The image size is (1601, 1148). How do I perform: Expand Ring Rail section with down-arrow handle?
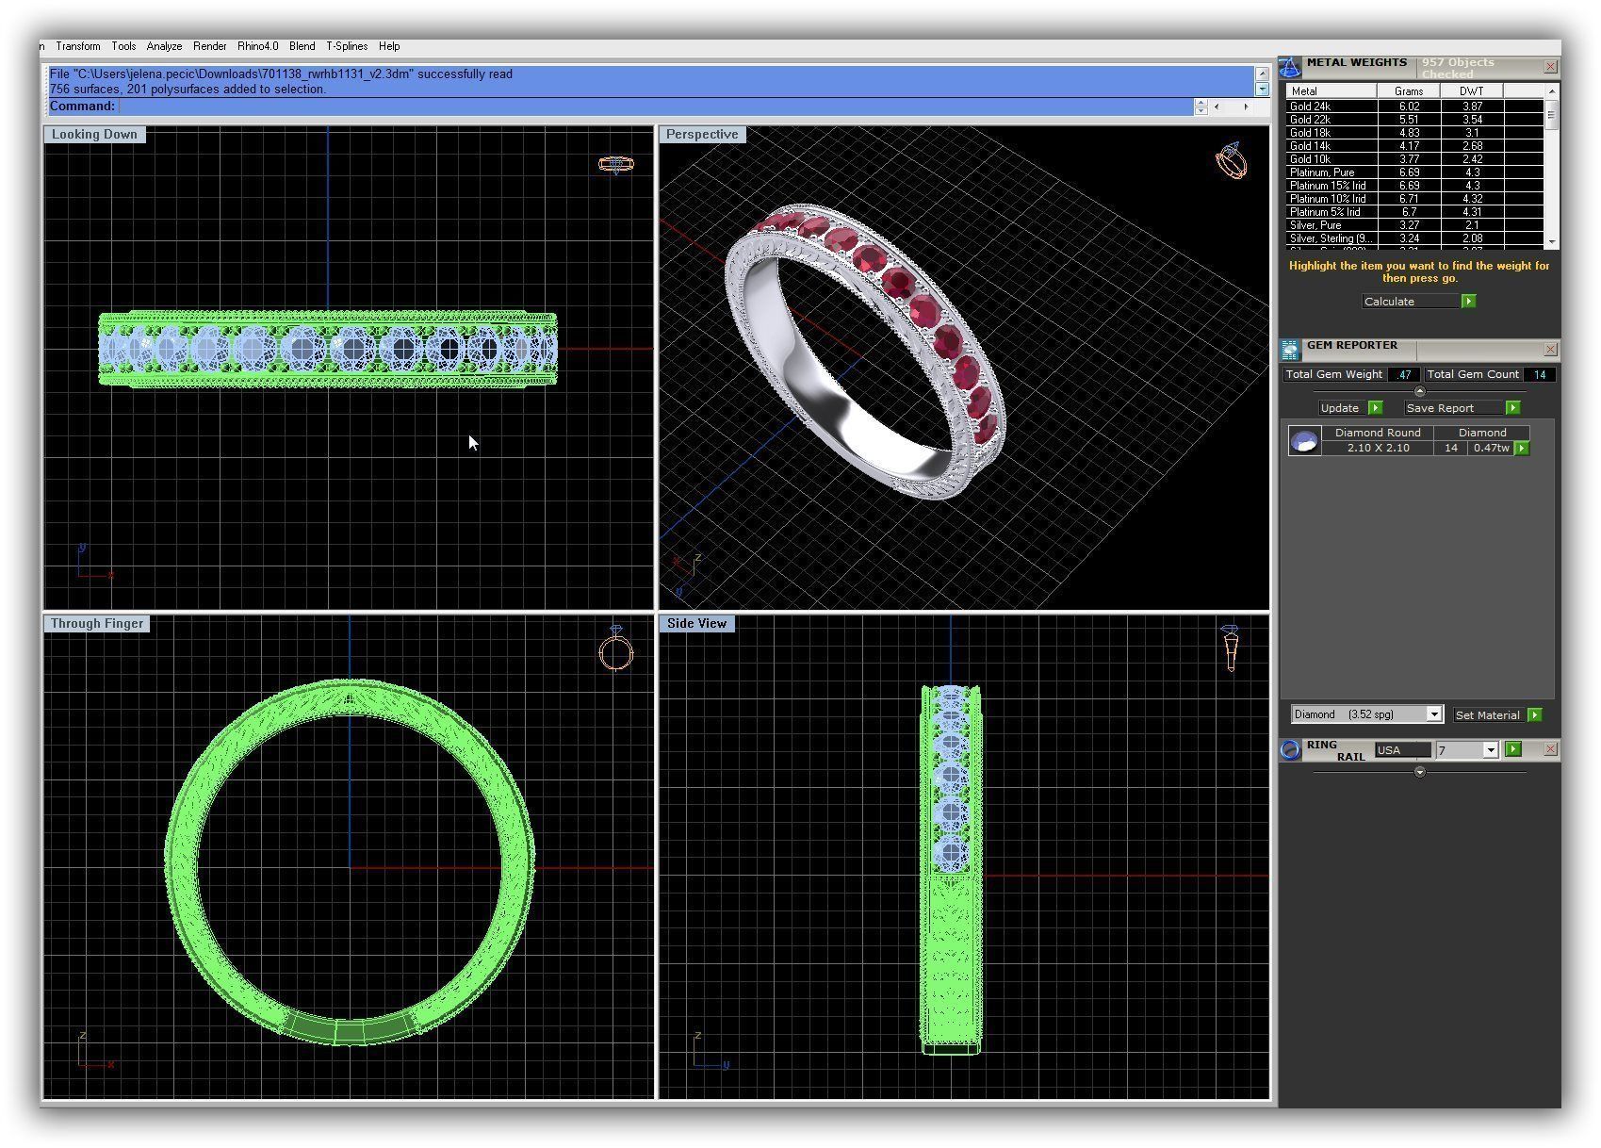pyautogui.click(x=1419, y=772)
